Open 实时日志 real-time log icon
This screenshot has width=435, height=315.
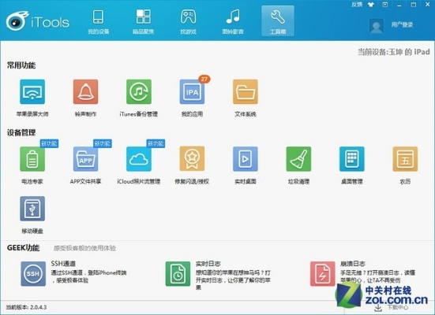(x=178, y=274)
